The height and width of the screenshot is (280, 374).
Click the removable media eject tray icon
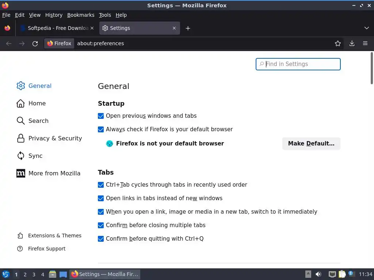pyautogui.click(x=308, y=274)
